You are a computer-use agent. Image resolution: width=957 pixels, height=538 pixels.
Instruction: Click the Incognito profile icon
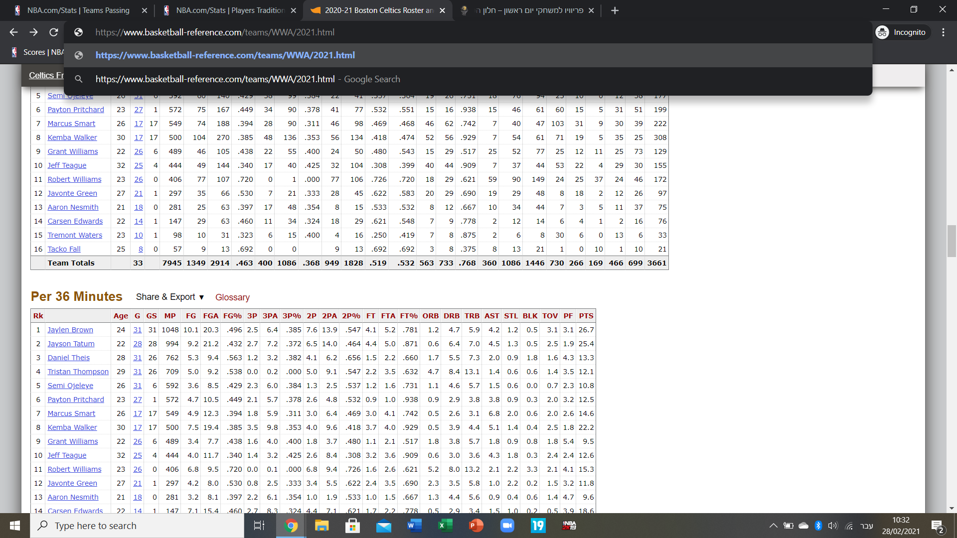[x=882, y=32]
